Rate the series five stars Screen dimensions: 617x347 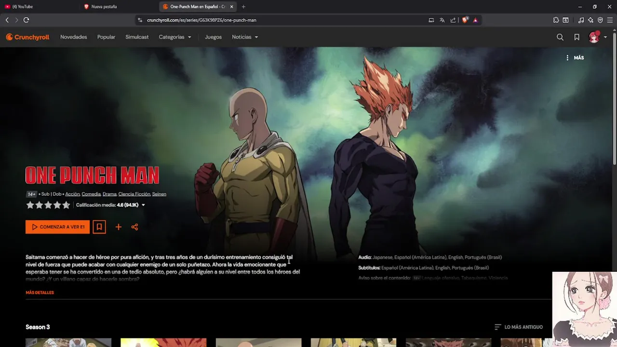click(x=66, y=205)
